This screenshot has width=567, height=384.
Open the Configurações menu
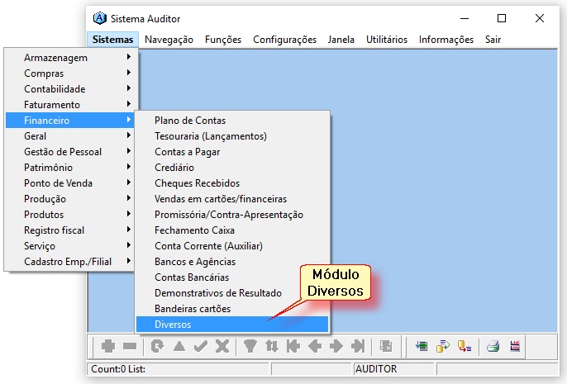284,40
